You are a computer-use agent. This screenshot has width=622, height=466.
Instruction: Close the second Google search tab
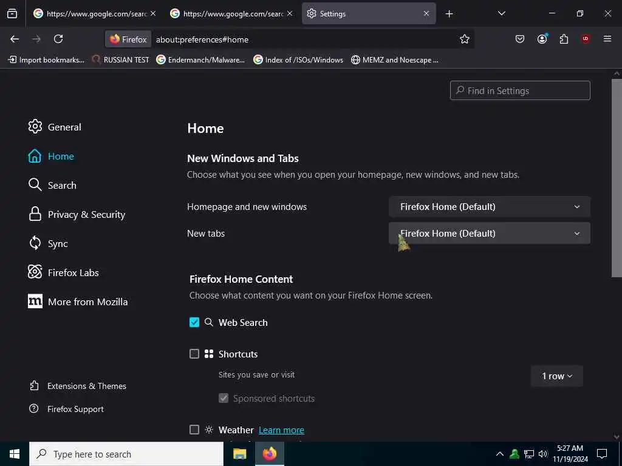coord(290,13)
